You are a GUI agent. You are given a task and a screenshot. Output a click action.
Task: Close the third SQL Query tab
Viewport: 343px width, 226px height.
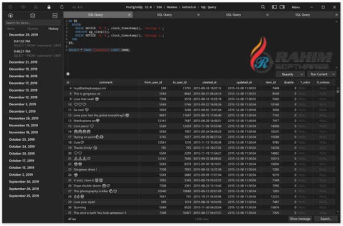tap(268, 15)
